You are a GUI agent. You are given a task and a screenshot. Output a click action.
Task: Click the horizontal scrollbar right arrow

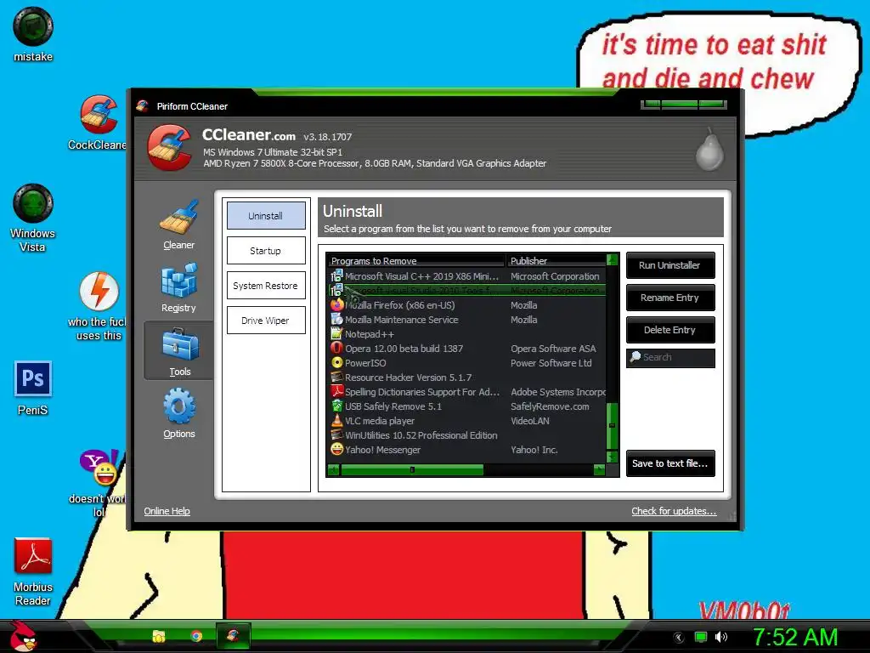point(599,470)
